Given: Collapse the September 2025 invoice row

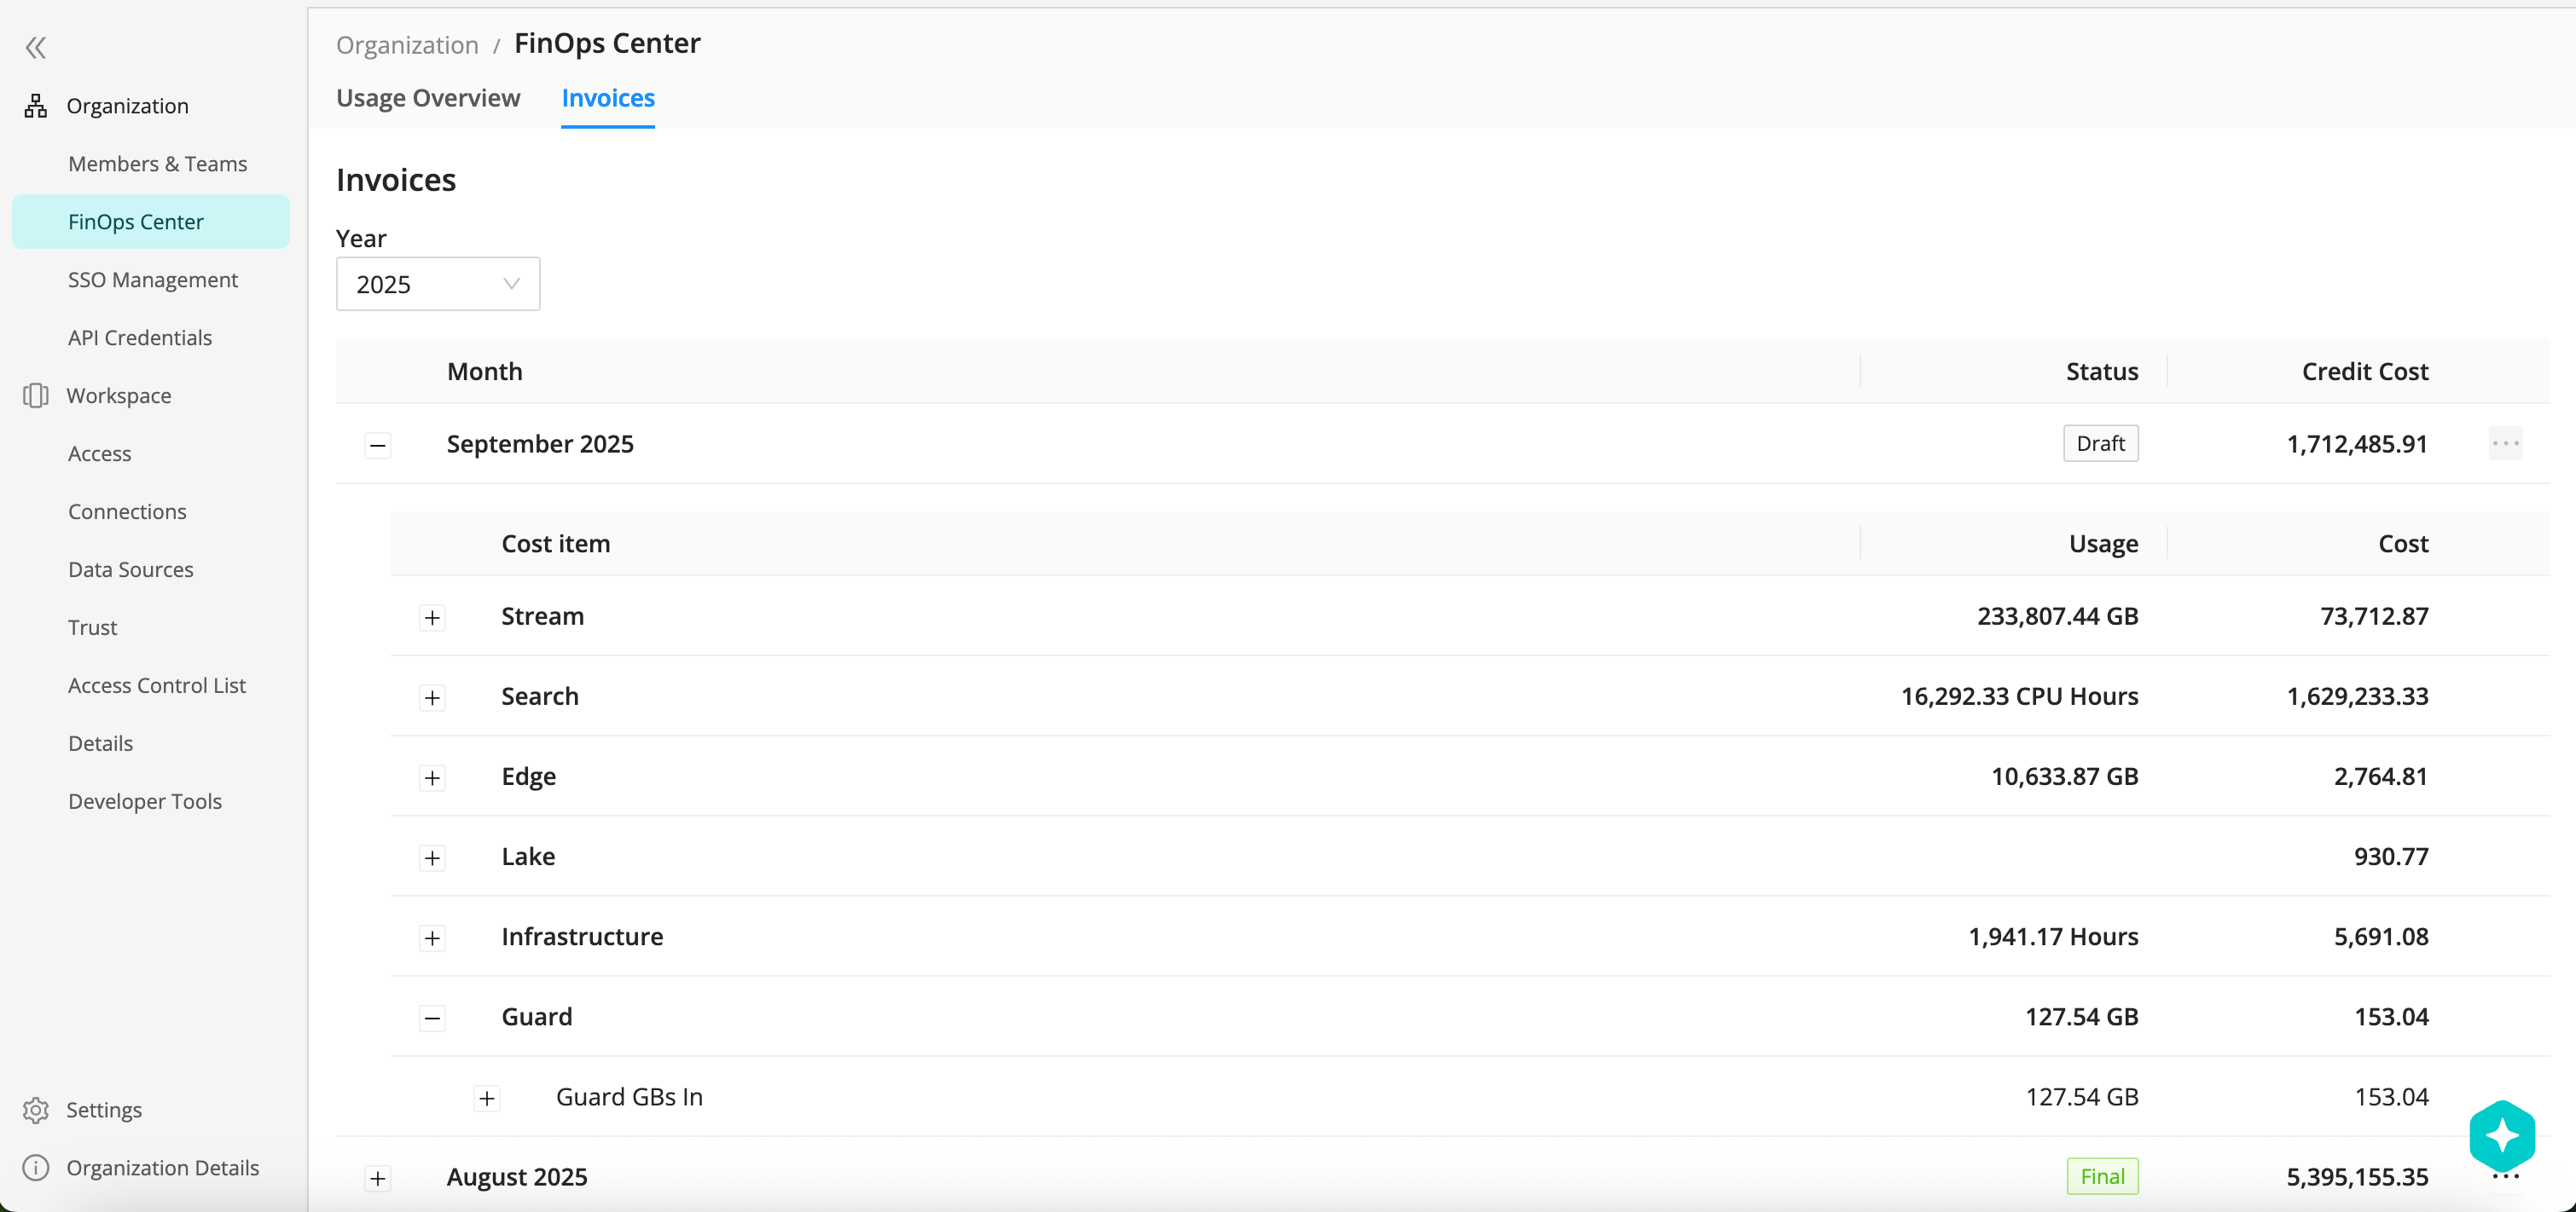Looking at the screenshot, I should coord(378,445).
